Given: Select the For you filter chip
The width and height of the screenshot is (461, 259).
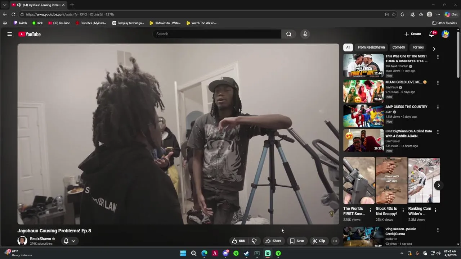Looking at the screenshot, I should 418,47.
